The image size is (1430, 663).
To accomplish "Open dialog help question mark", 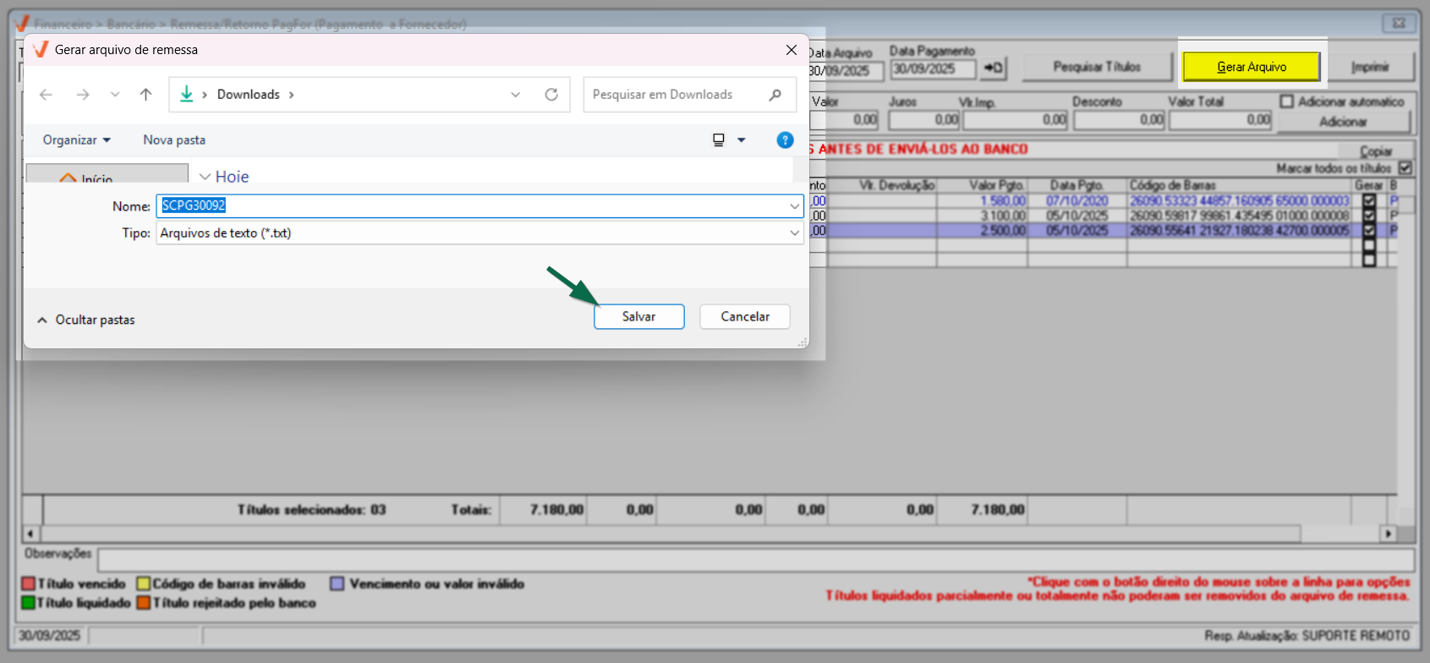I will [x=785, y=140].
